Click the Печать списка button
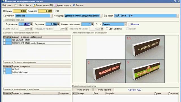The width and height of the screenshot is (181, 102). tap(82, 90)
